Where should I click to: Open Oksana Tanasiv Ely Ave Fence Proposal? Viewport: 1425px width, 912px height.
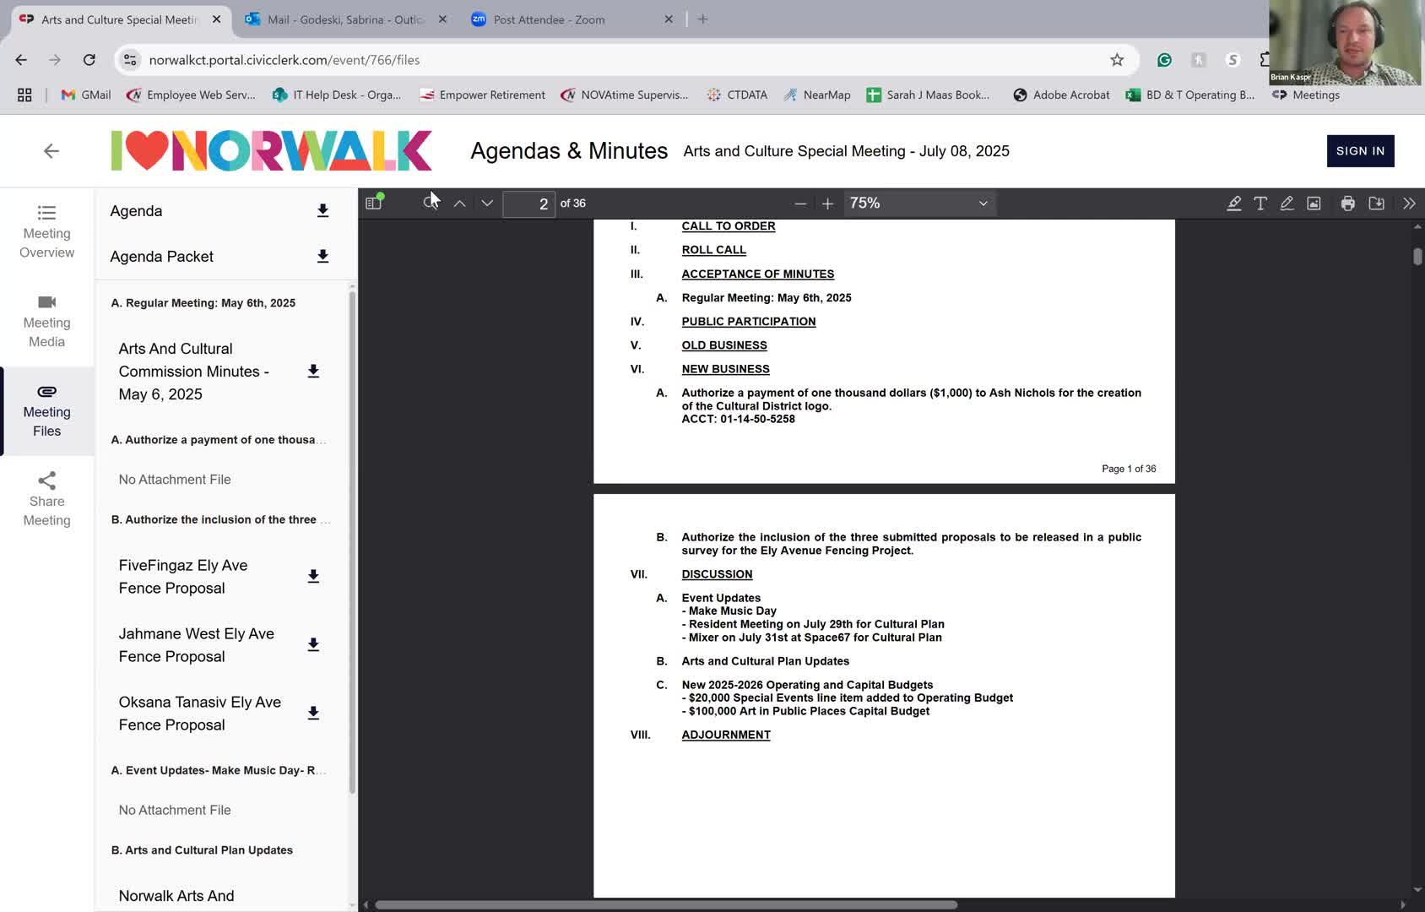click(x=200, y=713)
